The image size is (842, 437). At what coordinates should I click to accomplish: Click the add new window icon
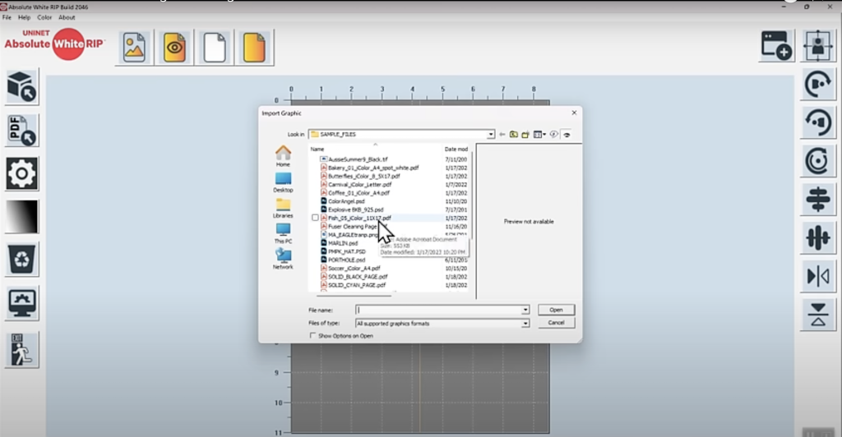(x=776, y=46)
